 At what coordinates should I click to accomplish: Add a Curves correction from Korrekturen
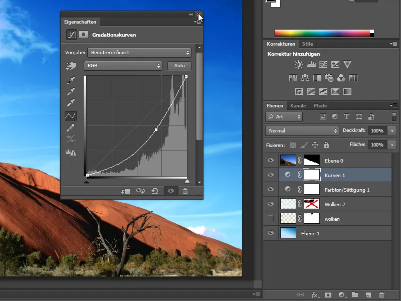click(x=323, y=64)
